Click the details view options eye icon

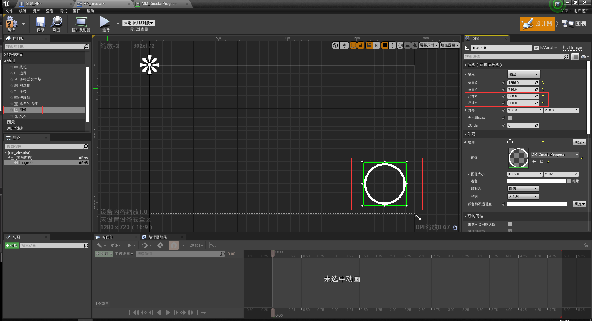pos(585,57)
